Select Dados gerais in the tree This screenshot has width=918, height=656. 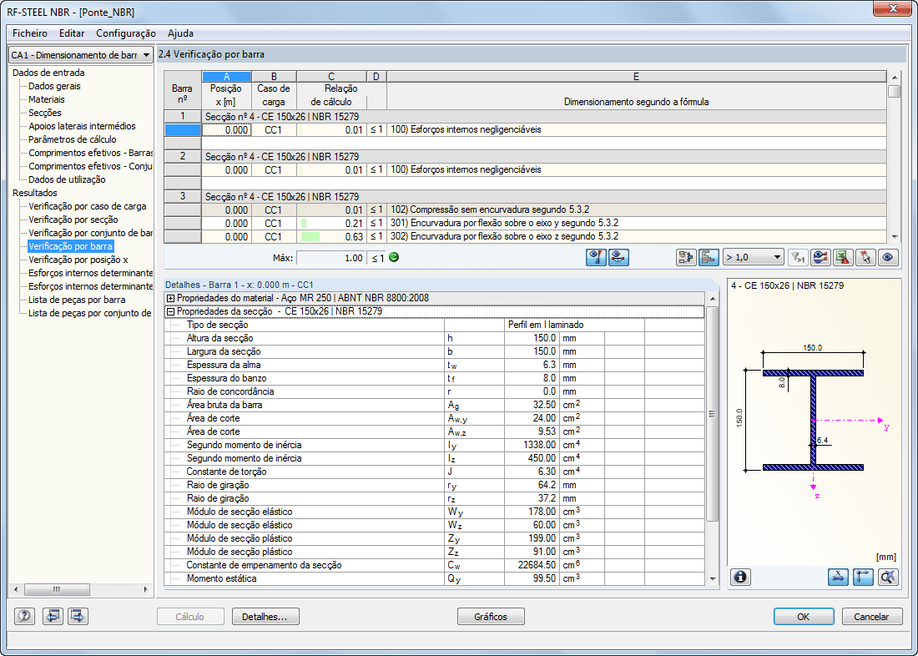(54, 86)
